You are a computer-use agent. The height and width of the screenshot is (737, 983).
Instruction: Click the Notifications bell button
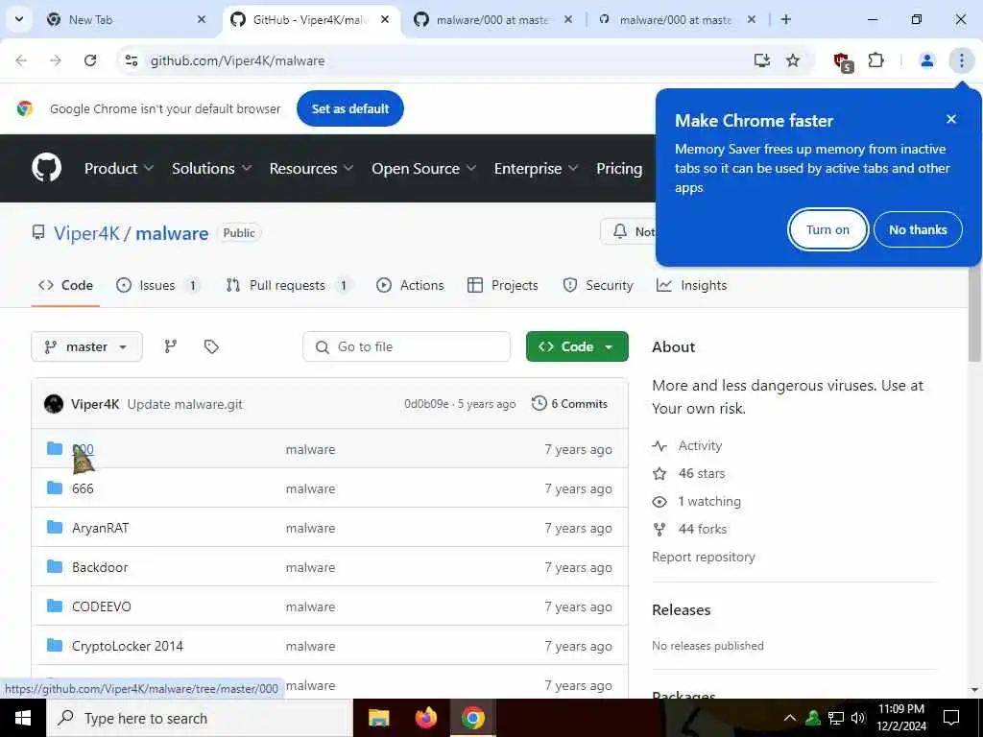628,232
